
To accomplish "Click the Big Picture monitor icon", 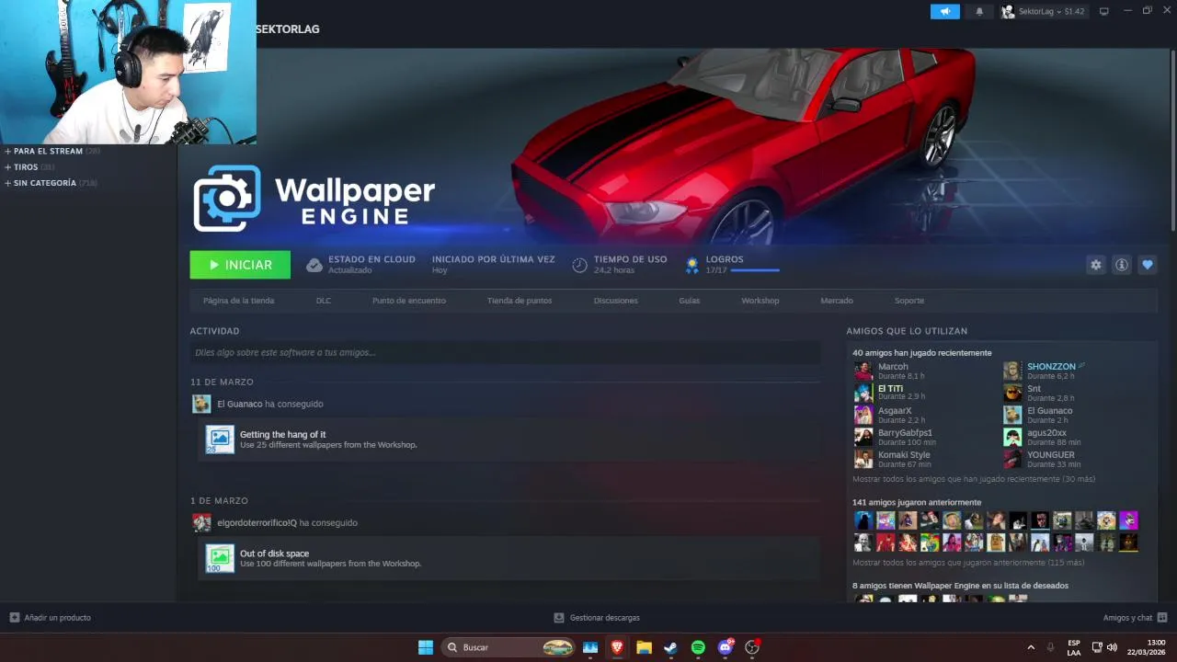I will coord(1104,12).
